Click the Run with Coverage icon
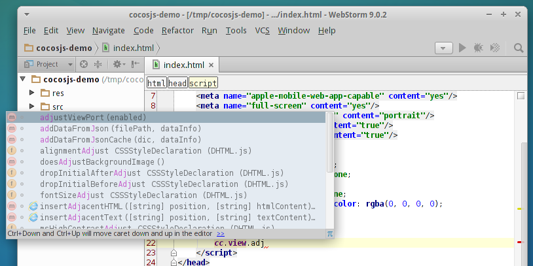Screen dimensions: 533x266 (x=495, y=48)
